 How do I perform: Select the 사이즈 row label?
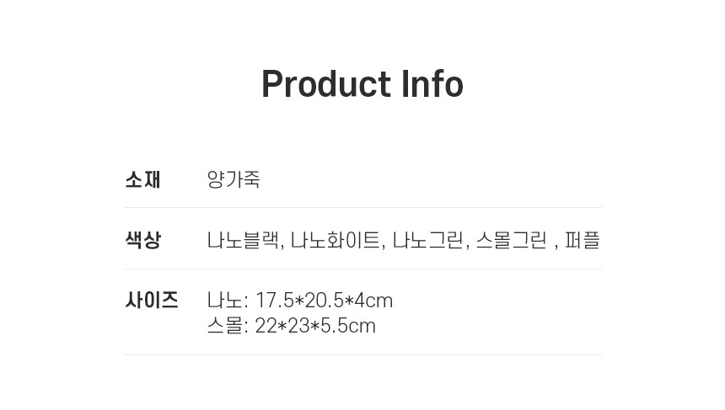[x=152, y=300]
